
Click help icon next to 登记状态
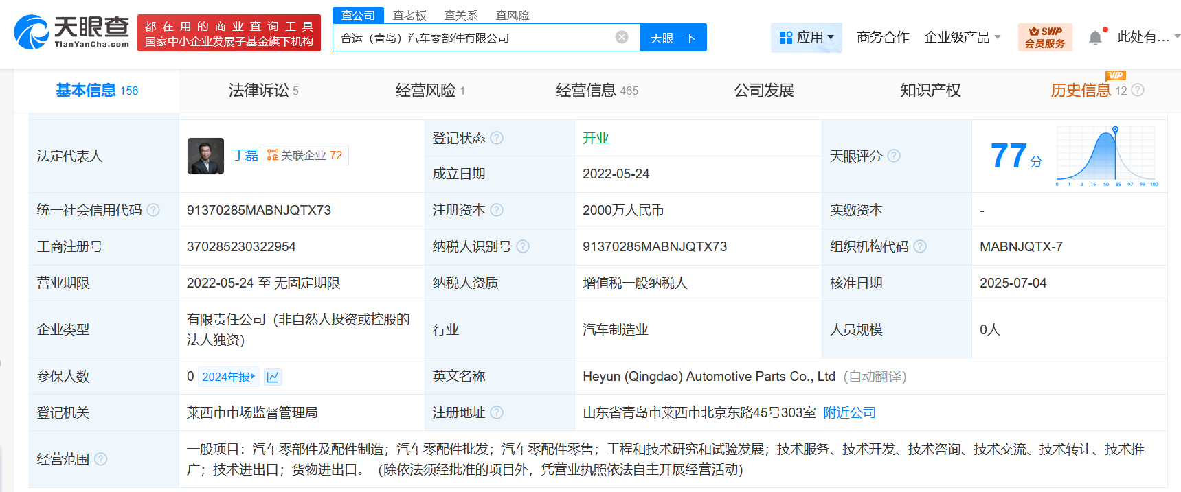point(497,138)
